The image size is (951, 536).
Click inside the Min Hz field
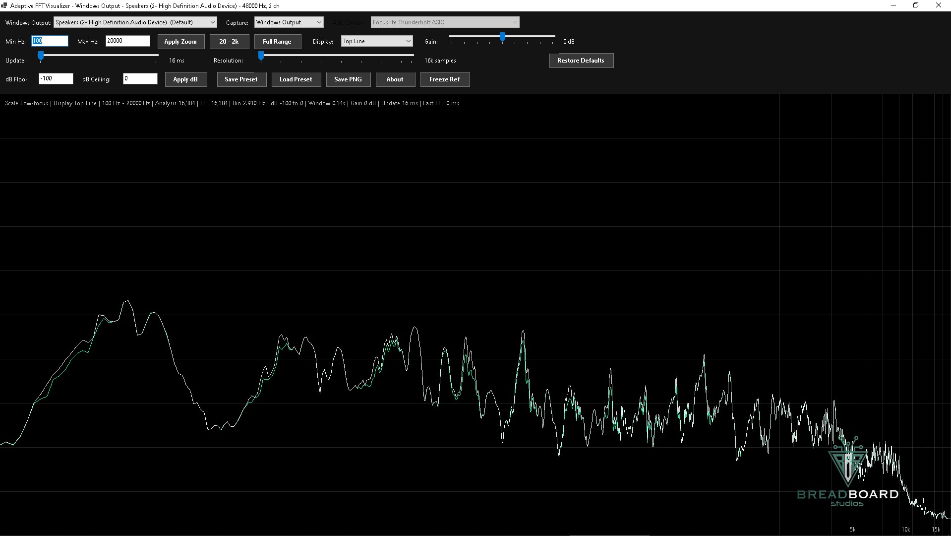50,41
